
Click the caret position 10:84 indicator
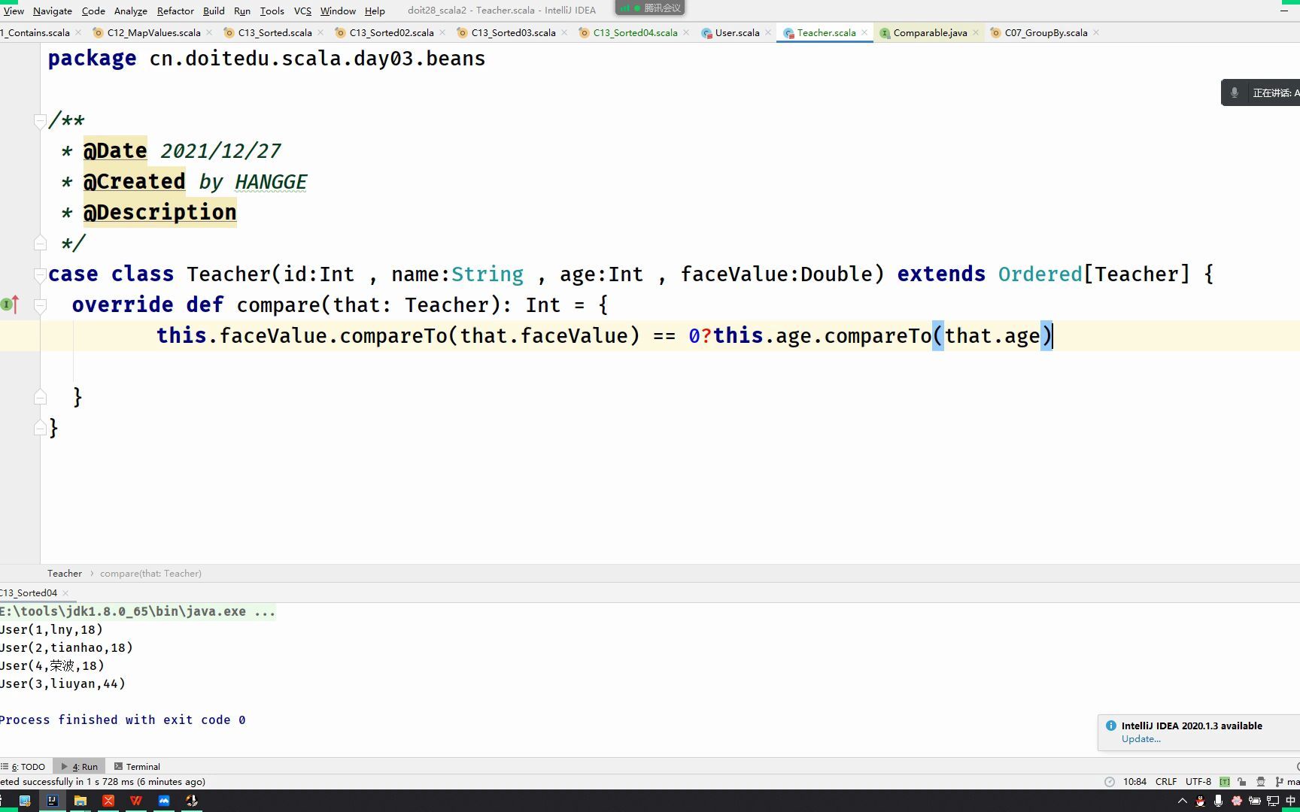coord(1134,782)
